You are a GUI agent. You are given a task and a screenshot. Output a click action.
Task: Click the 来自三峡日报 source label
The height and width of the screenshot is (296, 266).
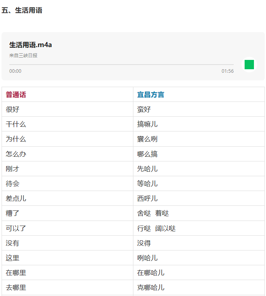tap(23, 56)
